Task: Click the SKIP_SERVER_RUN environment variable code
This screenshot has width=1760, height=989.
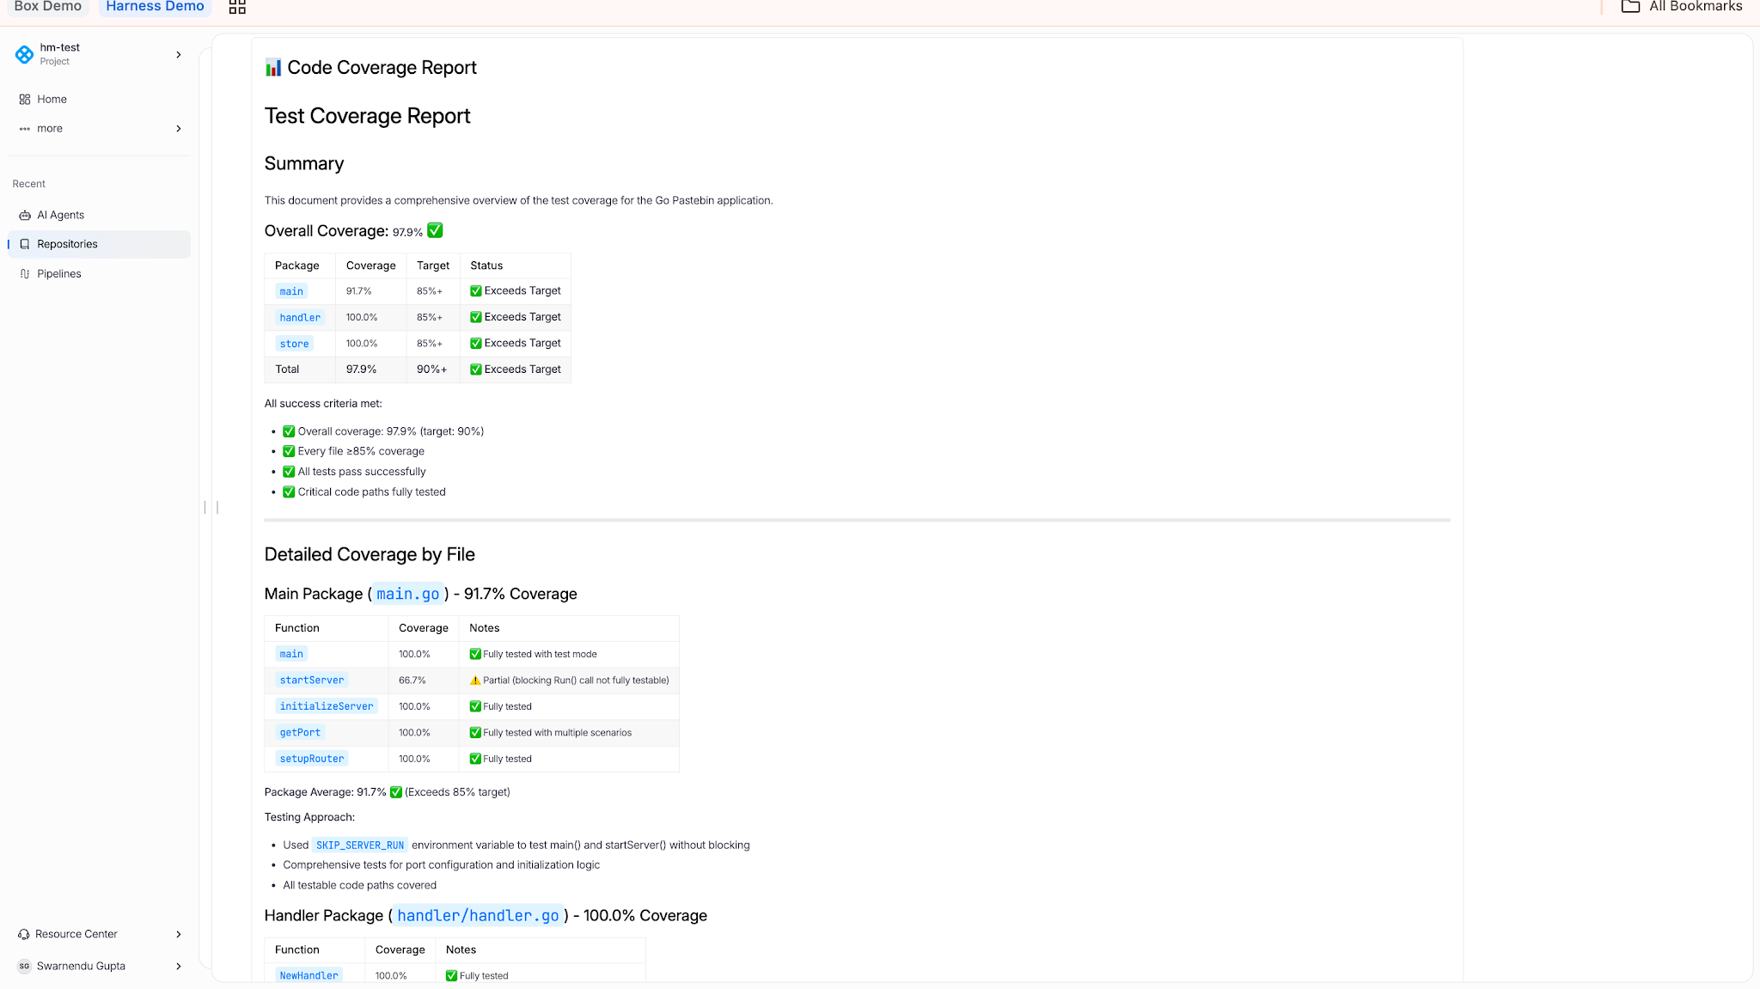Action: (x=360, y=846)
